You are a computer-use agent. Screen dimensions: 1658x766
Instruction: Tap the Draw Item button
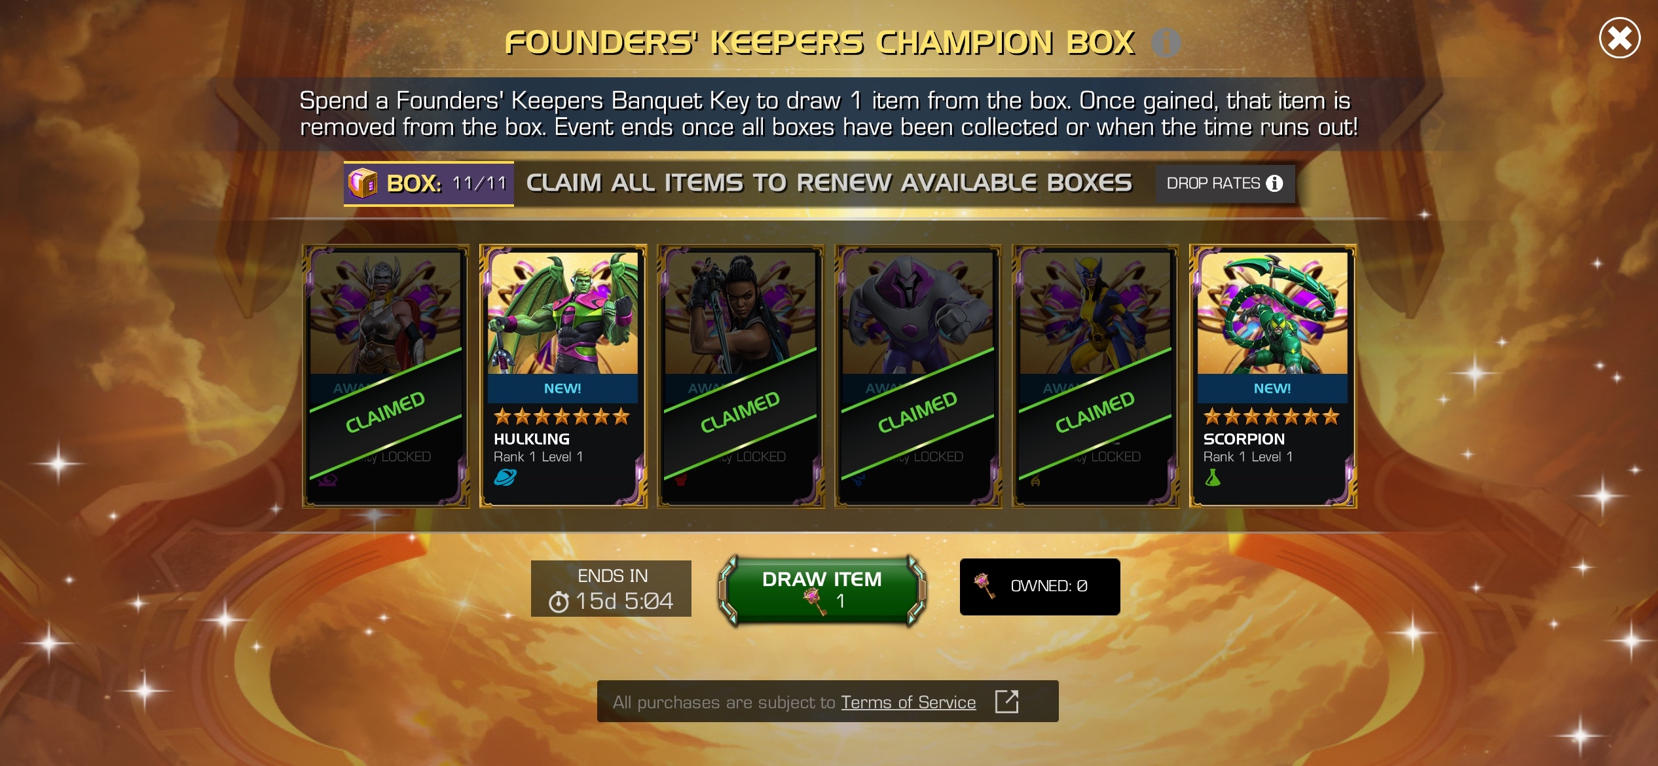click(822, 590)
